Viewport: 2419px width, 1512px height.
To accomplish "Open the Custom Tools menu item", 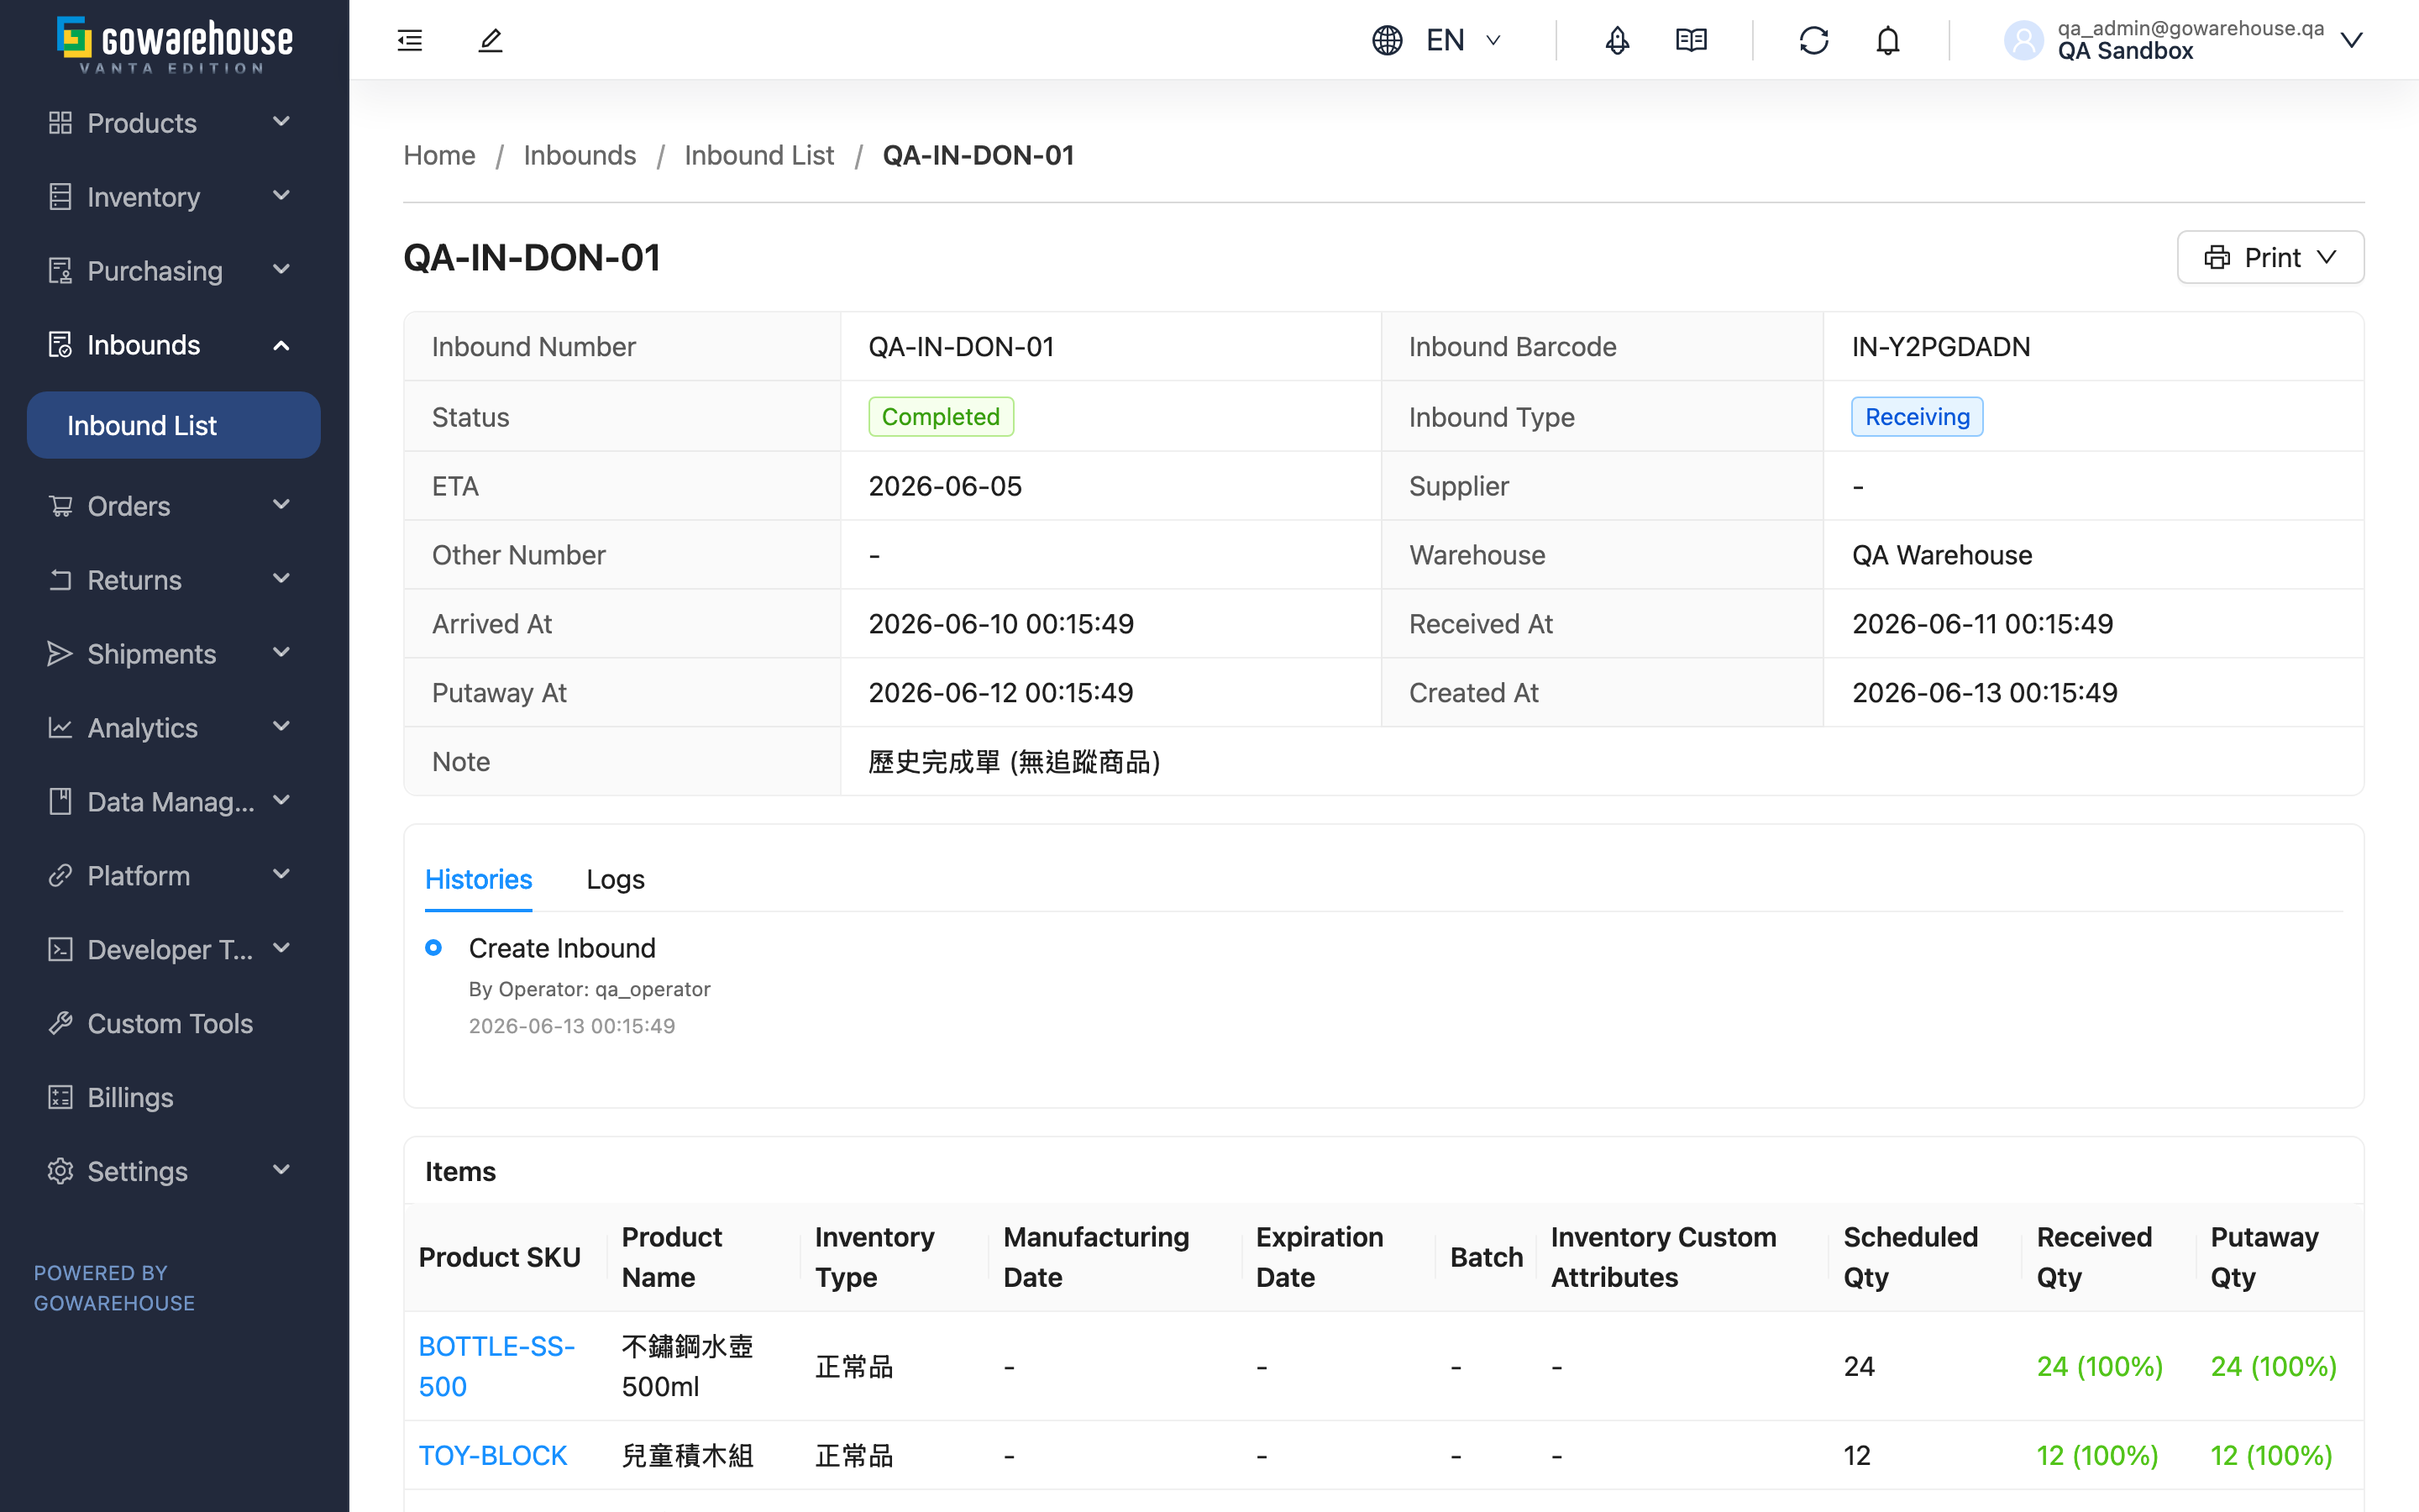I will click(x=174, y=1023).
